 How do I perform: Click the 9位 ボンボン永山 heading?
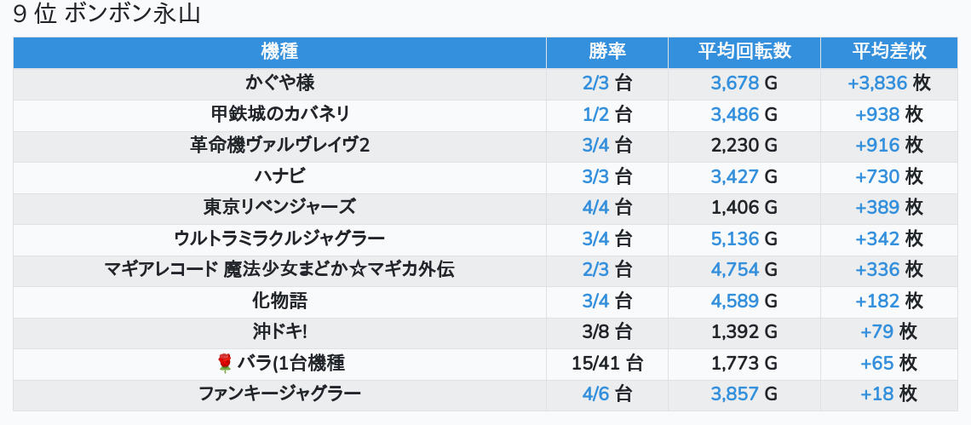[106, 14]
